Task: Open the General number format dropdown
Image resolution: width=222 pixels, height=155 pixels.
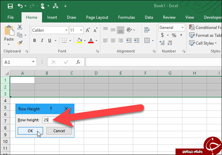Action: [182, 27]
